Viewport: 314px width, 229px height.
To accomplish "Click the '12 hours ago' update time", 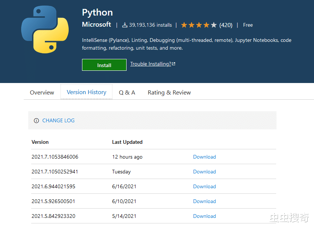I will [127, 157].
